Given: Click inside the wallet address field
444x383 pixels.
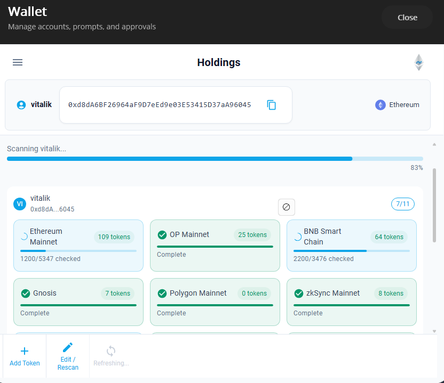Looking at the screenshot, I should pos(160,104).
